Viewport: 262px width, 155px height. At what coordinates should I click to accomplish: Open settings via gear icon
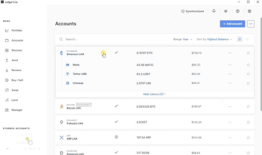tap(249, 11)
